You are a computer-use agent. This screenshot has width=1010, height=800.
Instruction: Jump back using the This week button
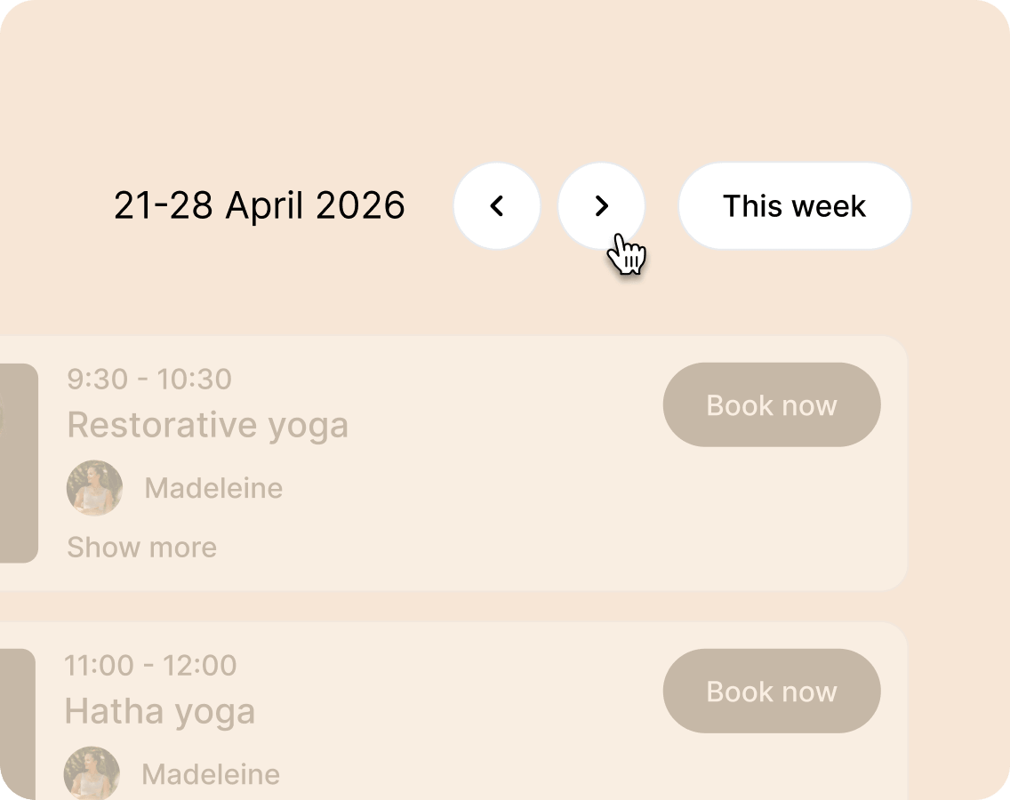tap(794, 206)
